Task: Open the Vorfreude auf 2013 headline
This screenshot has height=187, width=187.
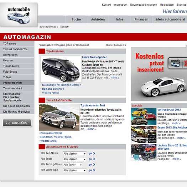Action: tap(169, 110)
